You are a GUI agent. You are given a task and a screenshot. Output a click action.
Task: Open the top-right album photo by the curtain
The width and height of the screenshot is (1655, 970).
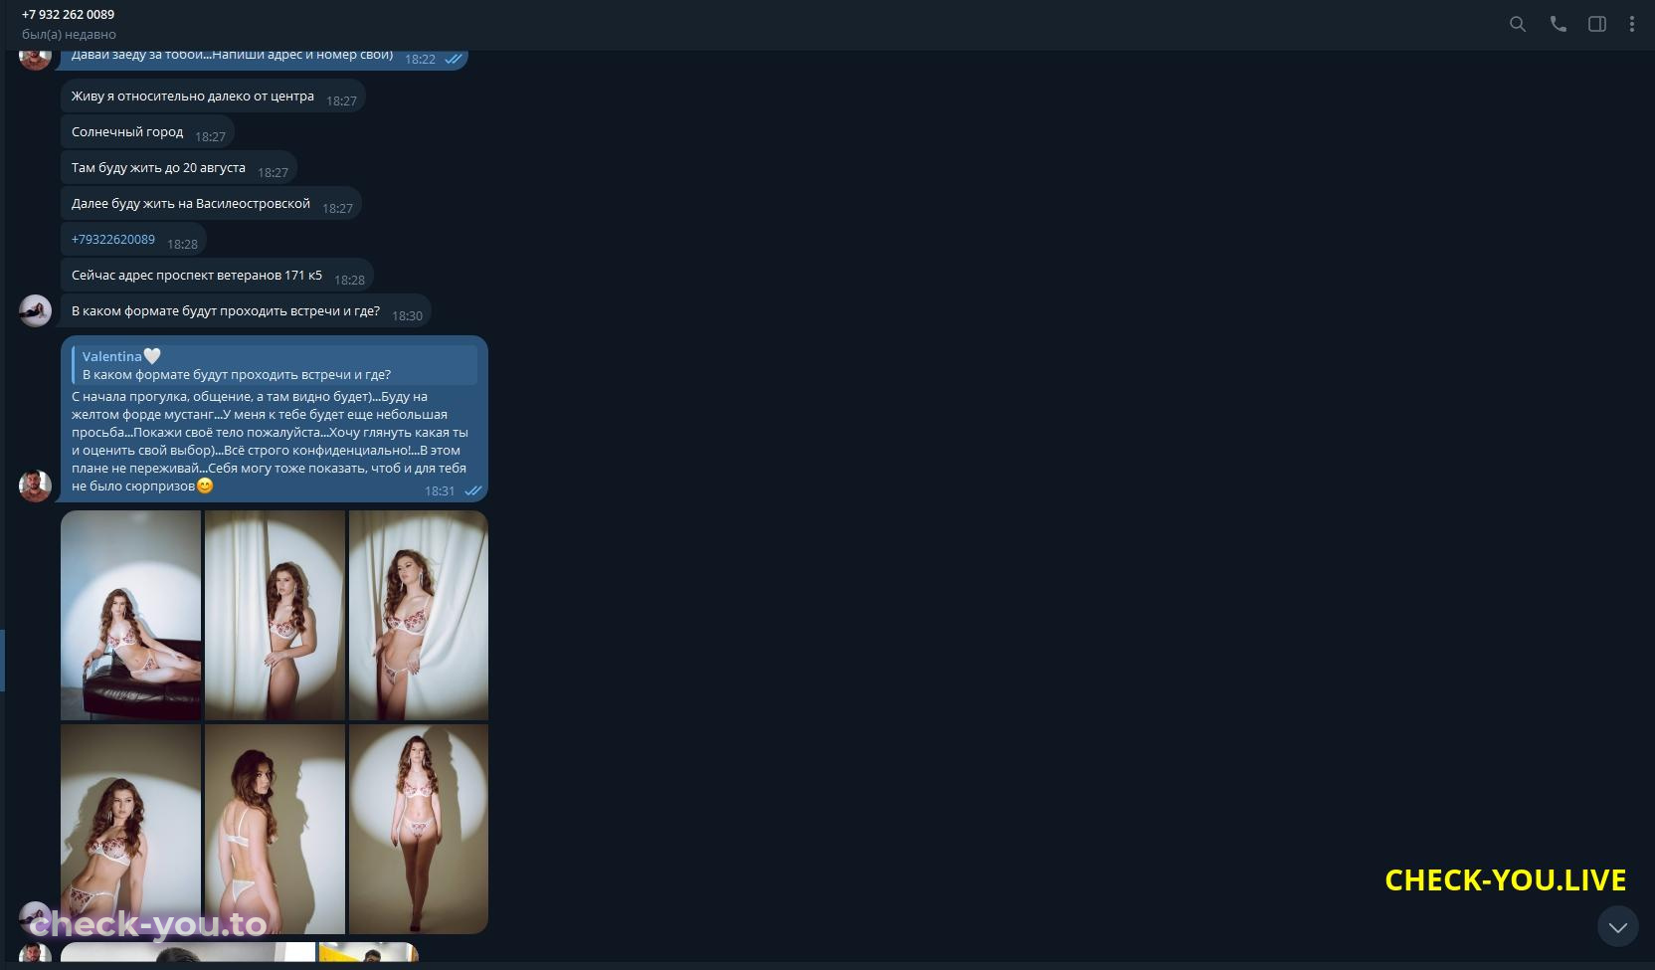click(x=419, y=615)
